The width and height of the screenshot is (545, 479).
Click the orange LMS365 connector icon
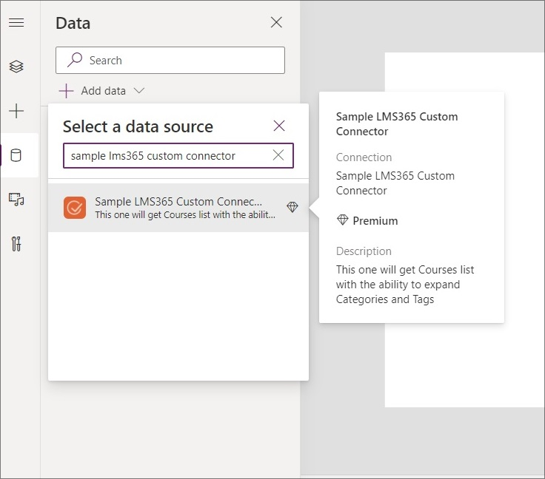75,208
